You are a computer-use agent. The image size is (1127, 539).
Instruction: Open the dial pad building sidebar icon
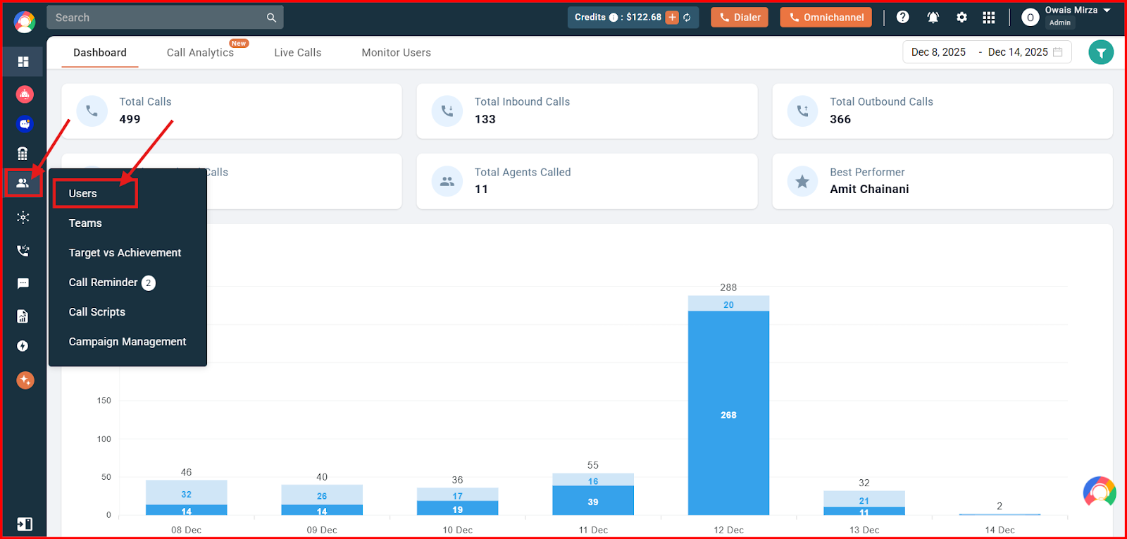click(23, 154)
